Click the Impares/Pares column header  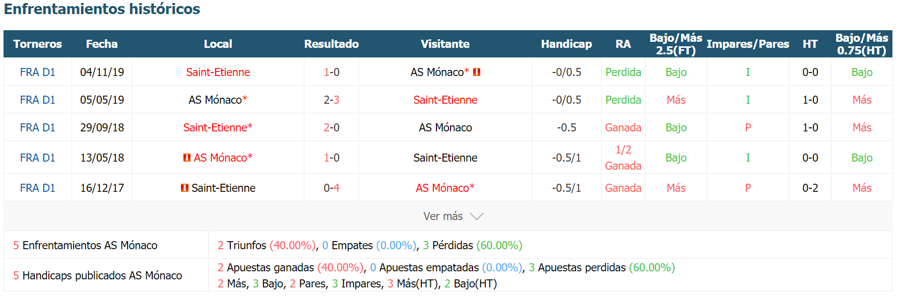click(748, 44)
